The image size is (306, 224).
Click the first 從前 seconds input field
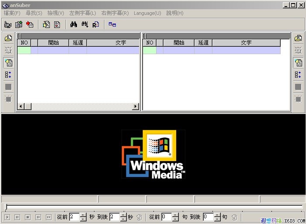[74, 217]
